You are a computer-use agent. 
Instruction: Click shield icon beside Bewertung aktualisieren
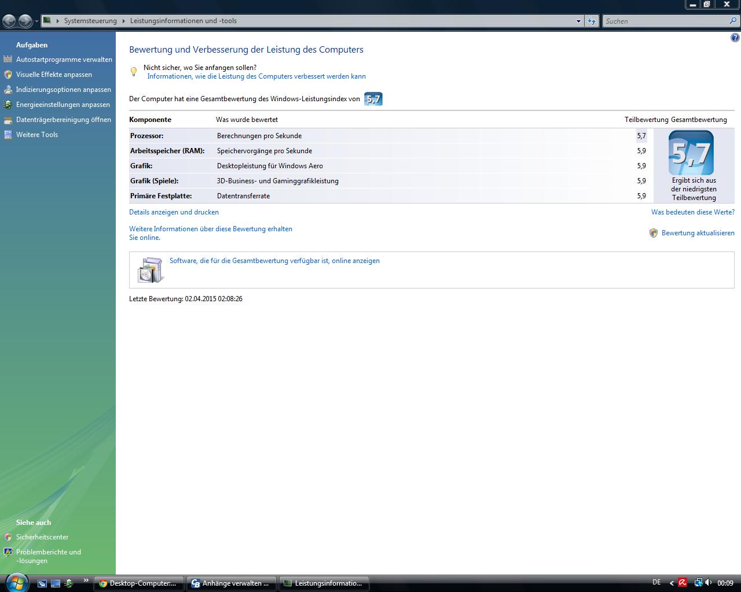[x=654, y=233]
